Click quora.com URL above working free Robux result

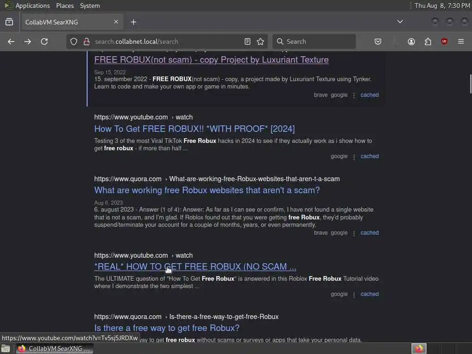[x=217, y=179]
